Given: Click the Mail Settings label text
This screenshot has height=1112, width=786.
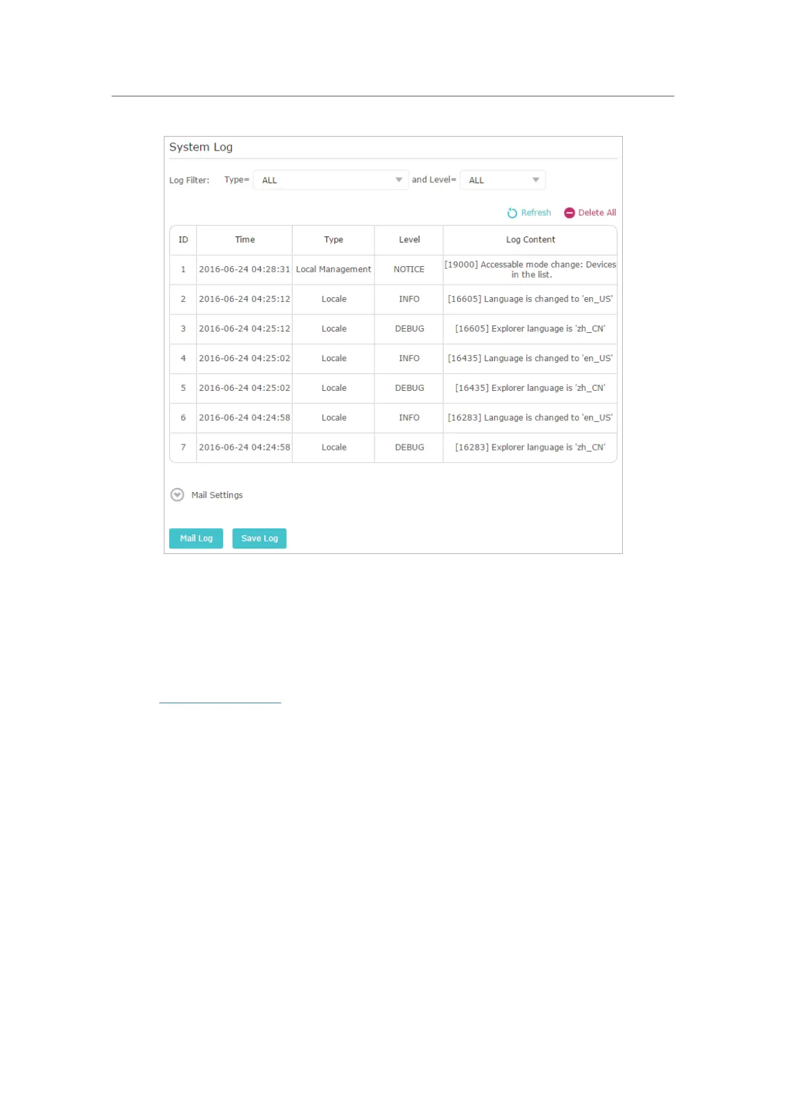Looking at the screenshot, I should tap(217, 495).
